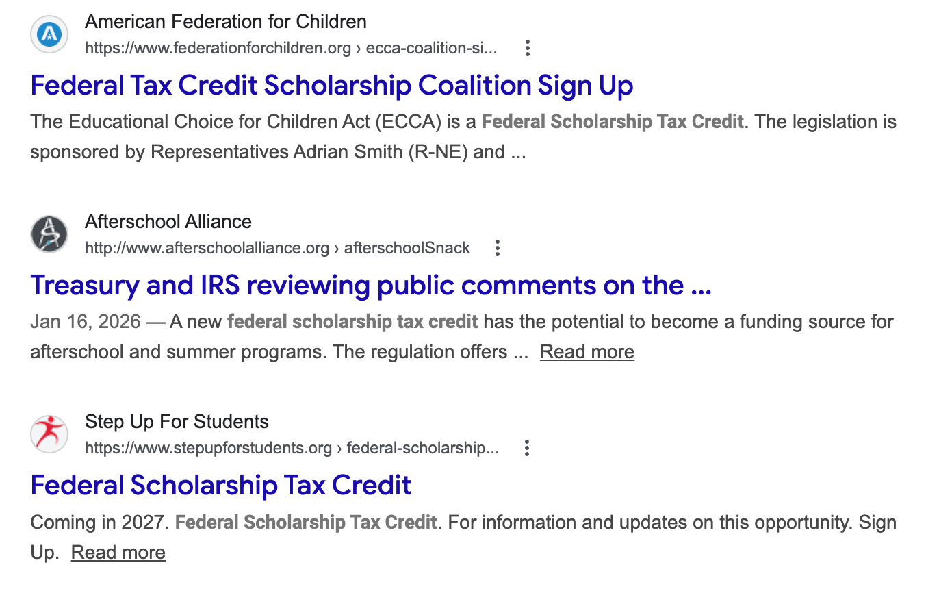Image resolution: width=939 pixels, height=589 pixels.
Task: Click "Read more" in the Afterschool Alliance snippet
Action: 587,352
